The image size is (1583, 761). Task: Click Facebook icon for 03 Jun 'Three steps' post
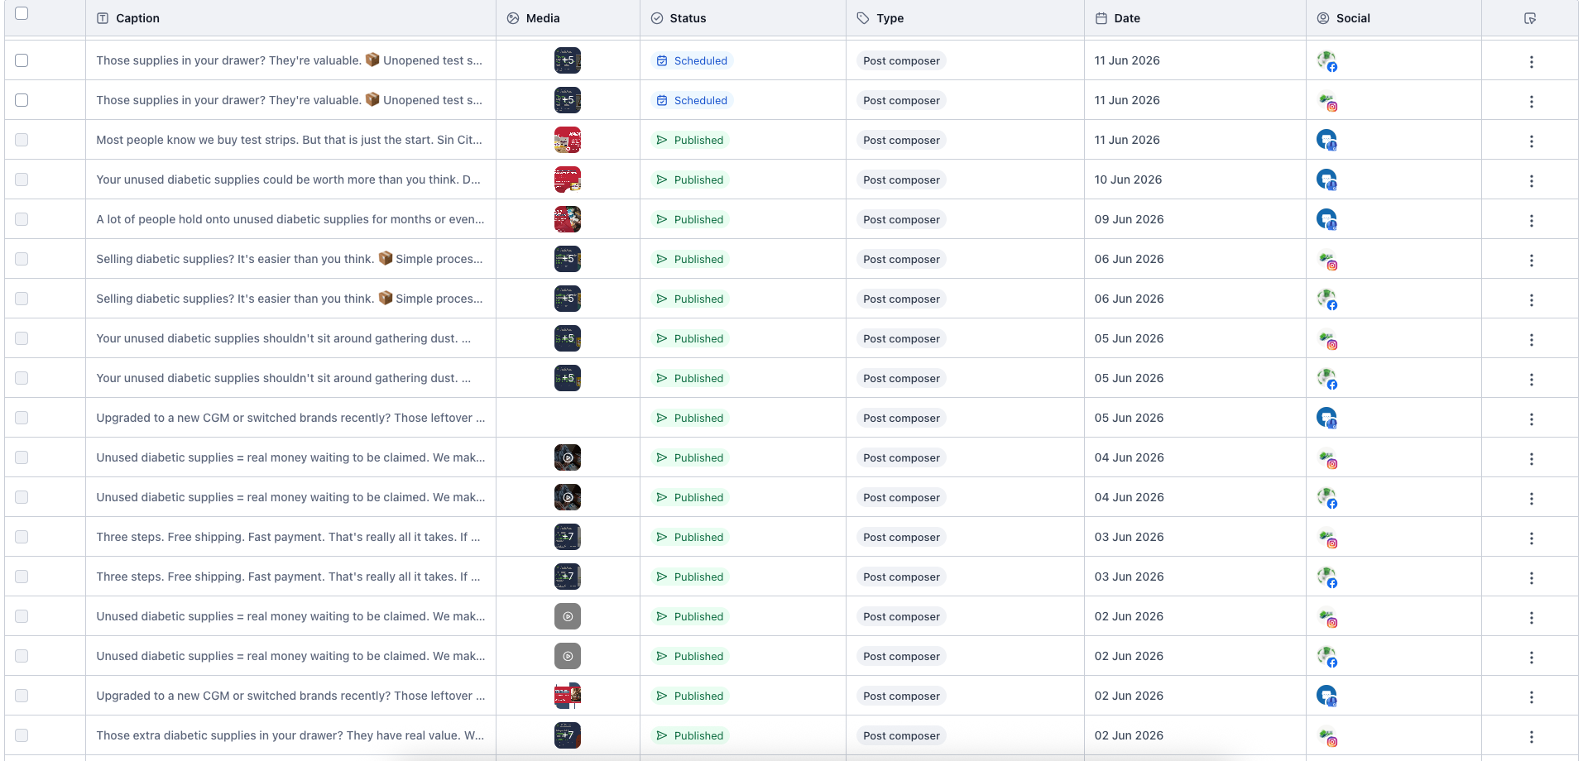[1327, 577]
